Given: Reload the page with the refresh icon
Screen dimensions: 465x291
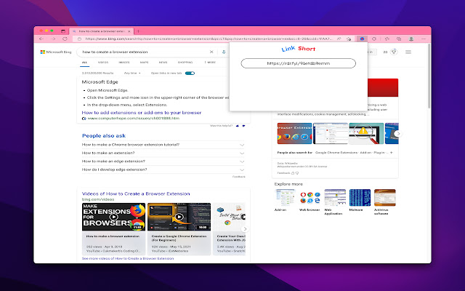Looking at the screenshot, I should click(65, 39).
